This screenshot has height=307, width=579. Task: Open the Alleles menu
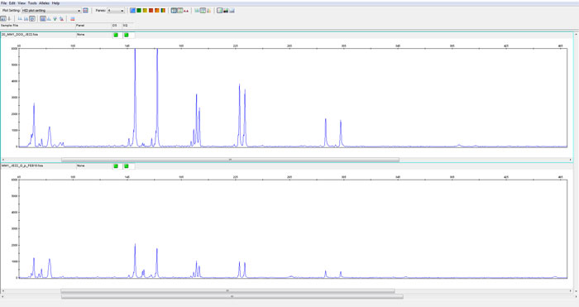click(x=44, y=3)
